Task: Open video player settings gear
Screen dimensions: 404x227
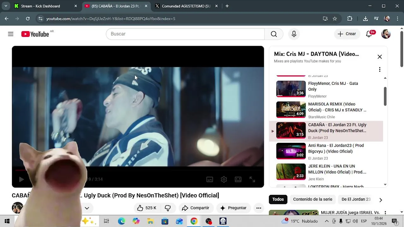Action: coord(224,179)
